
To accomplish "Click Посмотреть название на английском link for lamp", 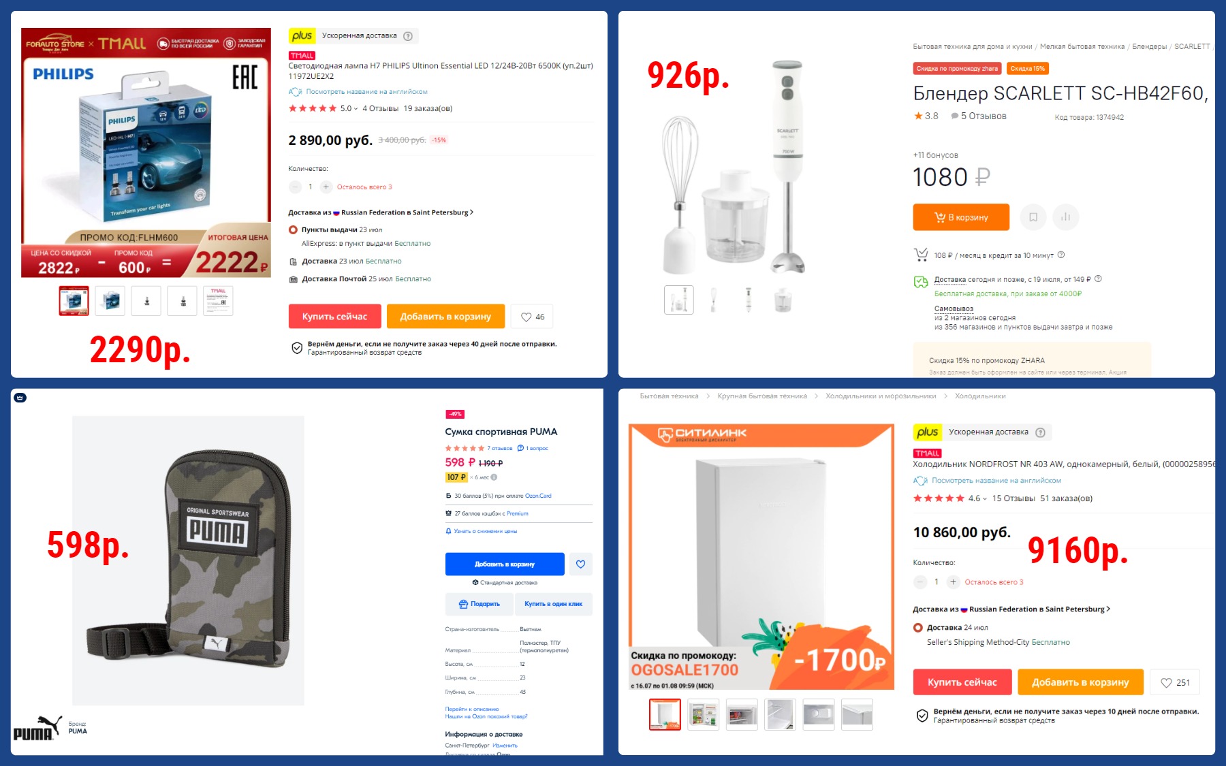I will click(366, 92).
